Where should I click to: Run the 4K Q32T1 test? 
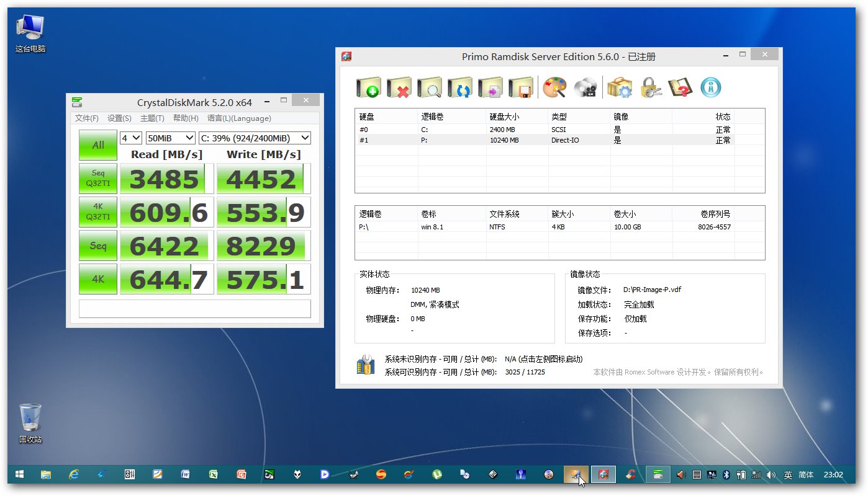pyautogui.click(x=97, y=212)
